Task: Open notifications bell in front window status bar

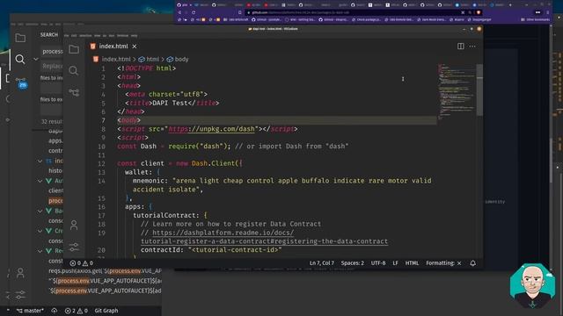Action: point(473,263)
